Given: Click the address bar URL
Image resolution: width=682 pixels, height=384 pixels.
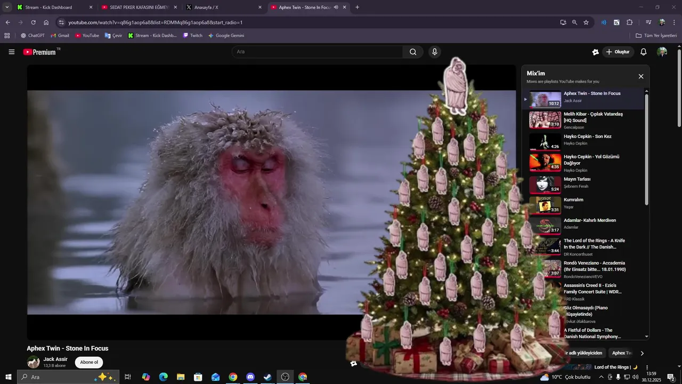Looking at the screenshot, I should (155, 22).
